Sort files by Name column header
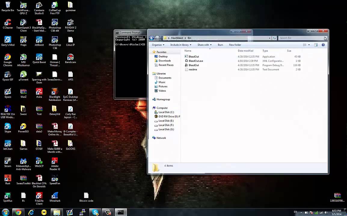The image size is (347, 216). pos(210,51)
